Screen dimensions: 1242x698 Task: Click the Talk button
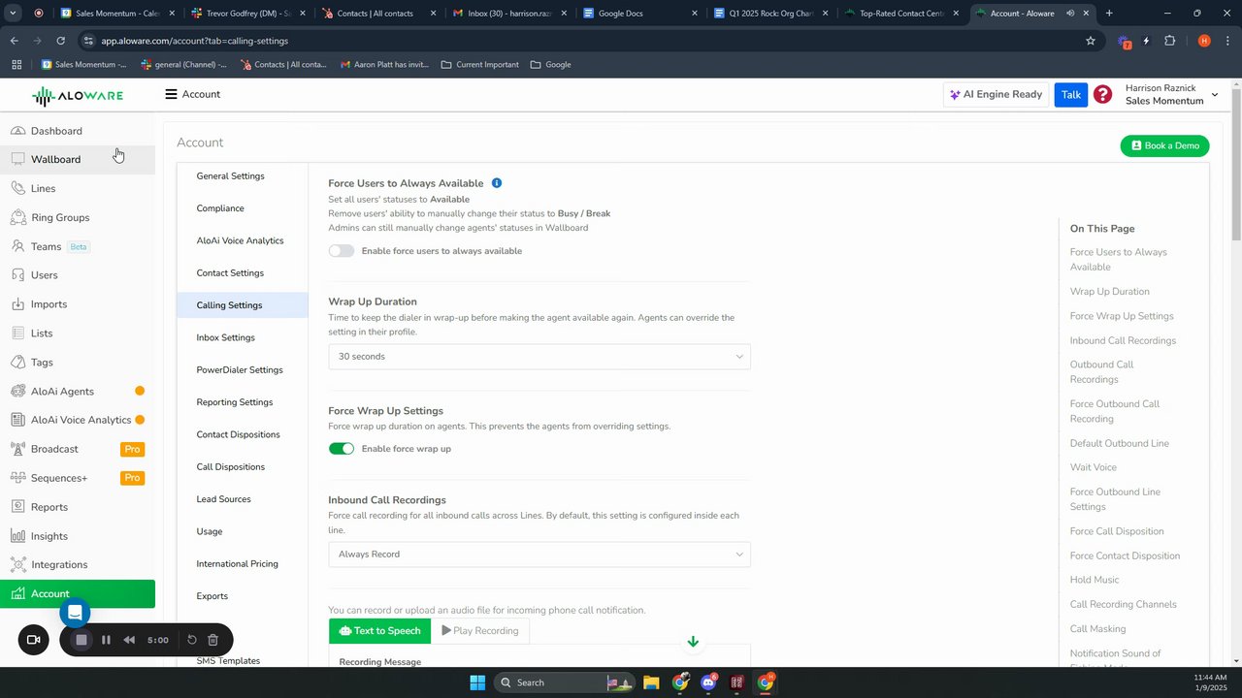1071,94
